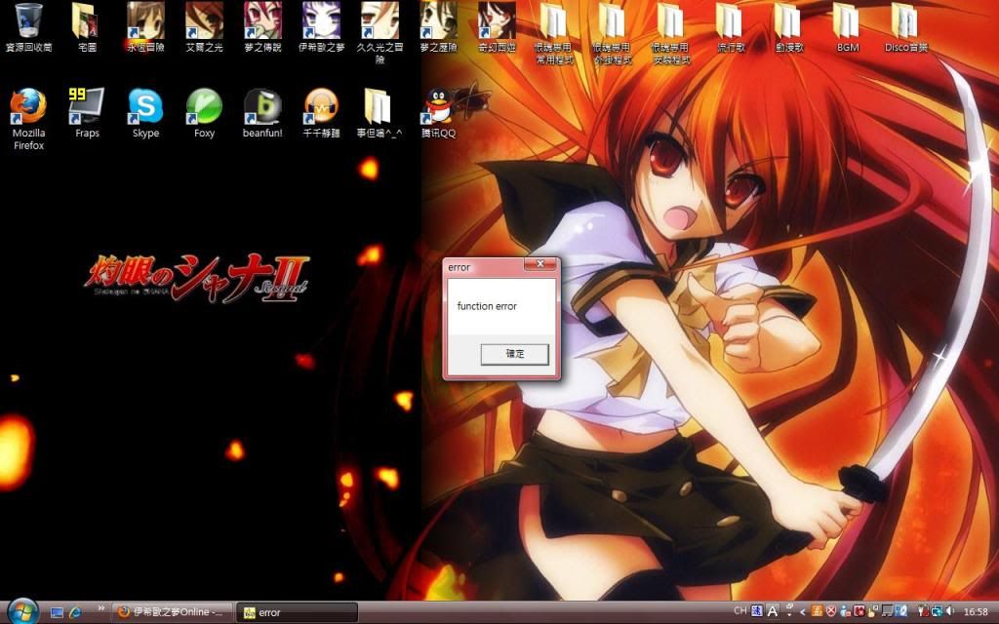Open the 安裝程式 folder on the desktop
999x624 pixels.
pyautogui.click(x=670, y=33)
